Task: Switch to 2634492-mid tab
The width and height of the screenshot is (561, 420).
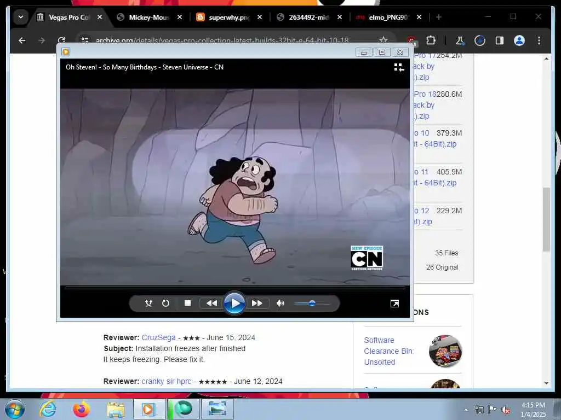Action: point(308,17)
